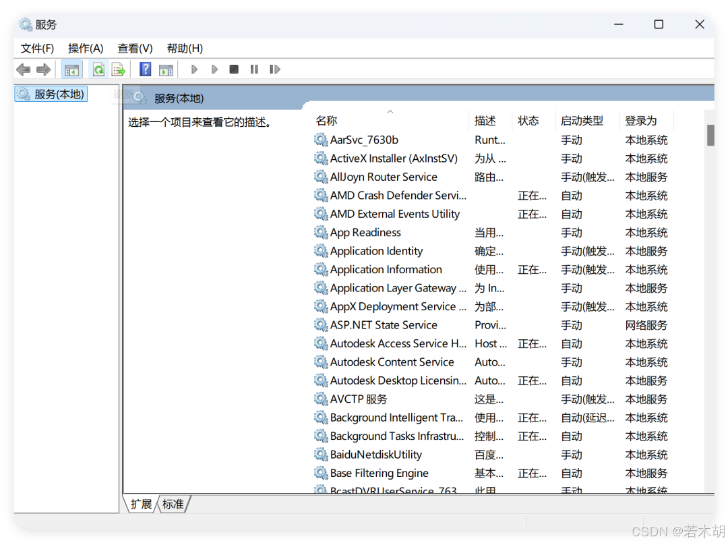This screenshot has height=543, width=728.
Task: Click the gear icon beside App Readiness
Action: coord(321,232)
